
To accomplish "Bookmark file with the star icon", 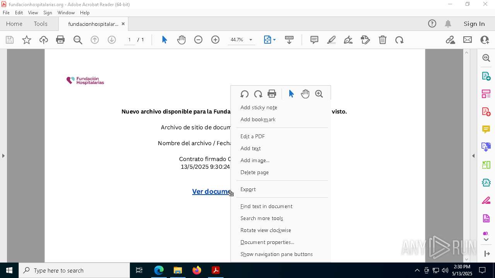I will point(27,40).
